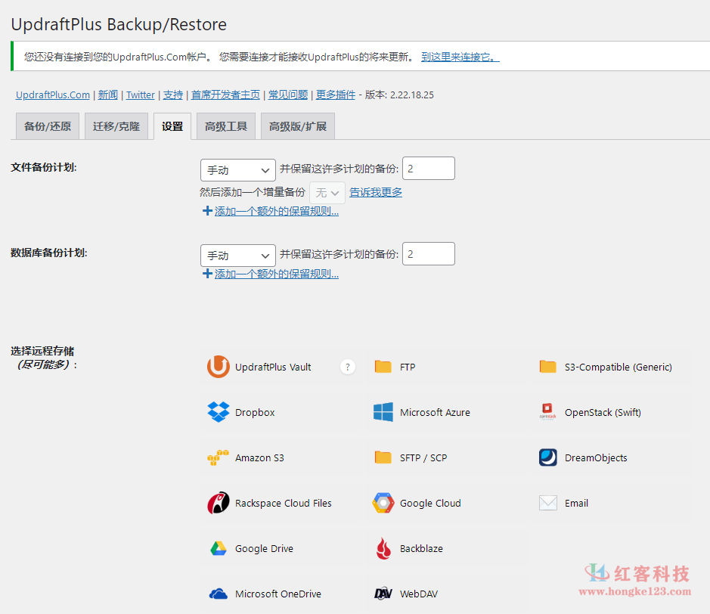Click the Dropbox storage label
This screenshot has height=614, width=710.
[255, 413]
